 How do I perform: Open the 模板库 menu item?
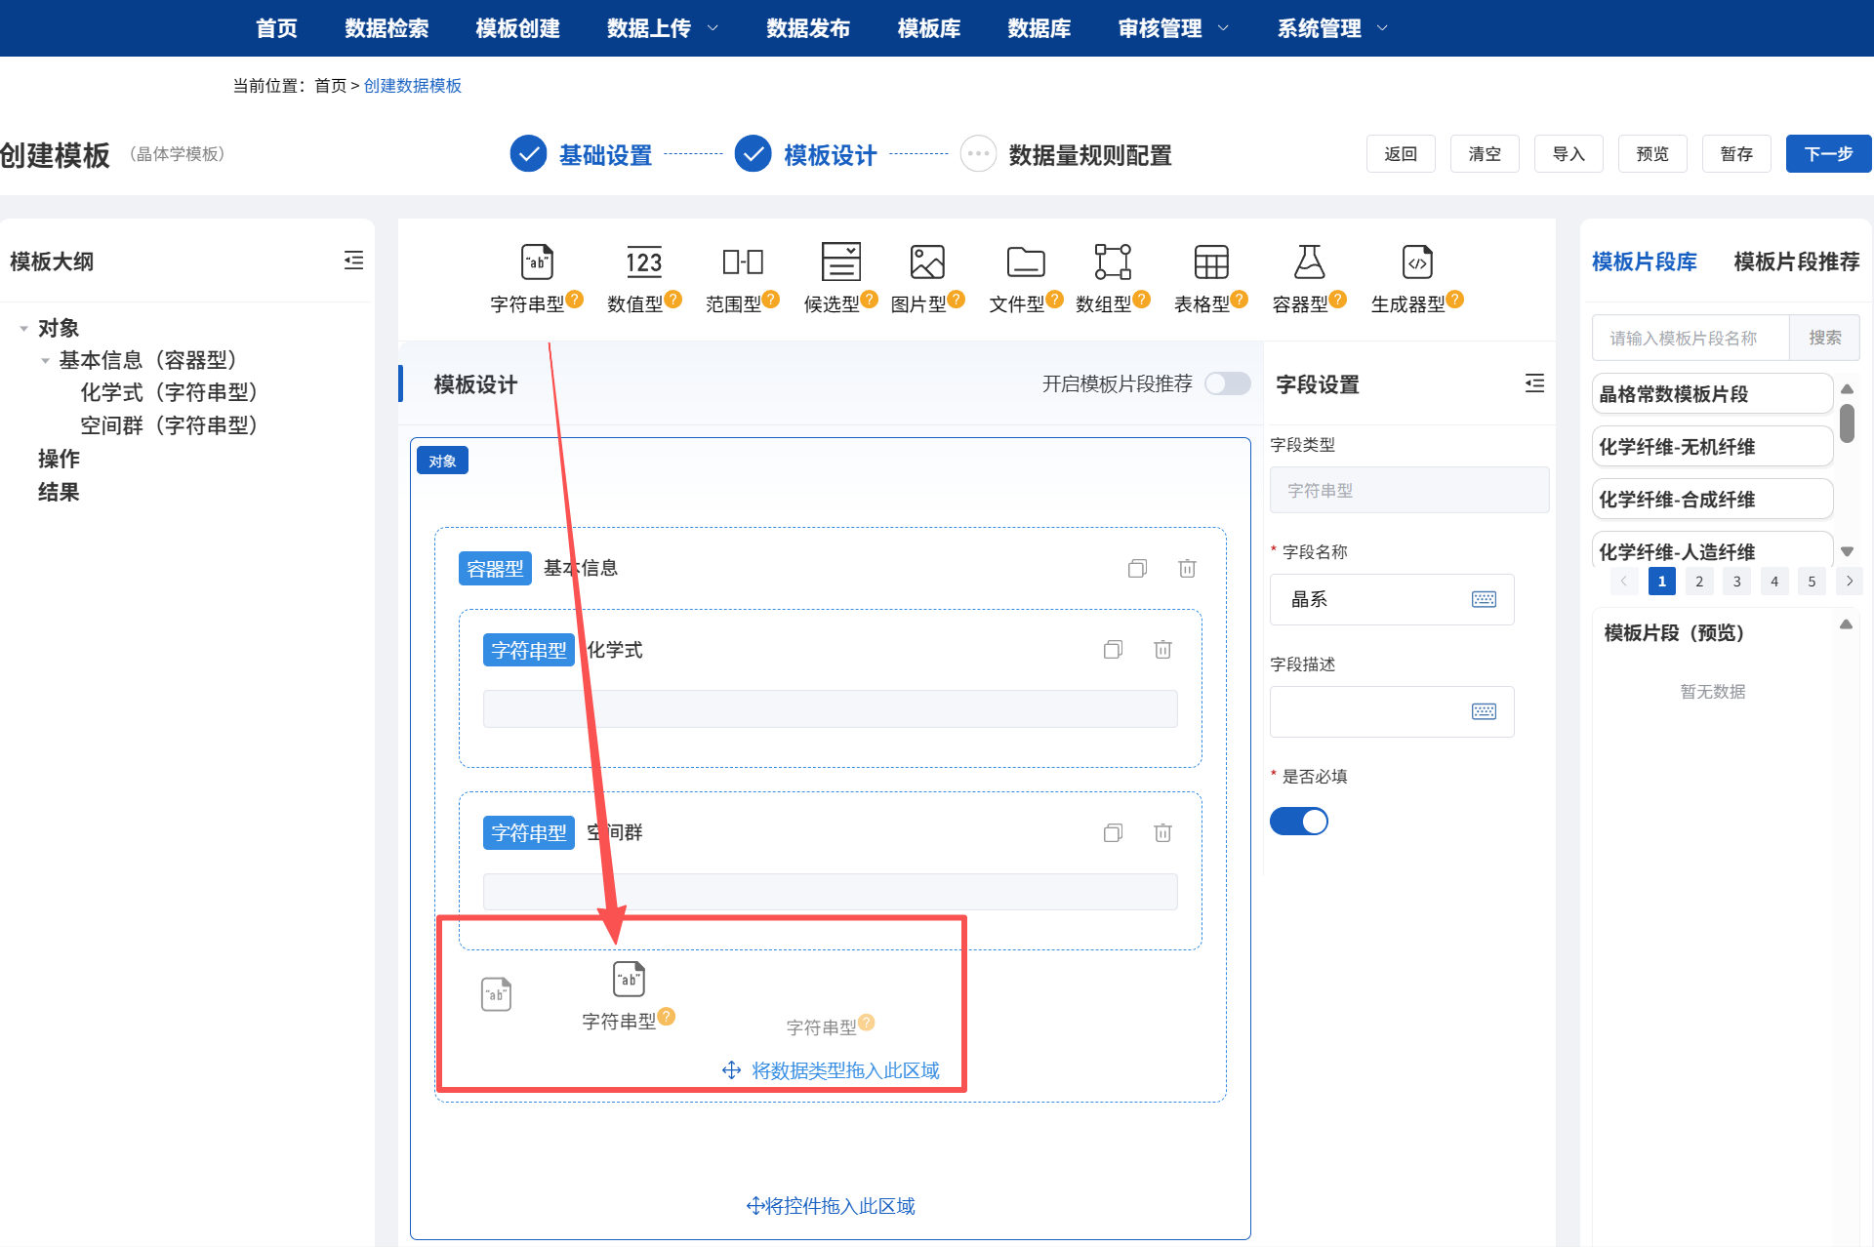pyautogui.click(x=928, y=28)
